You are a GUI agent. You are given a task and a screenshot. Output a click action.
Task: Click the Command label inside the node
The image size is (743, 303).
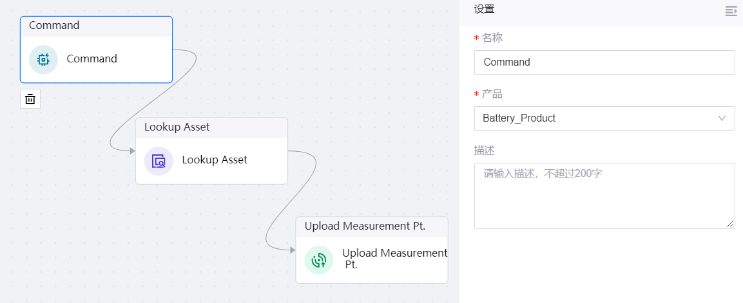92,59
